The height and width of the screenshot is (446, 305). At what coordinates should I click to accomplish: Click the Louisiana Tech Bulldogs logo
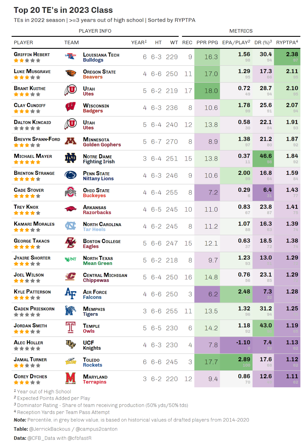[70, 56]
